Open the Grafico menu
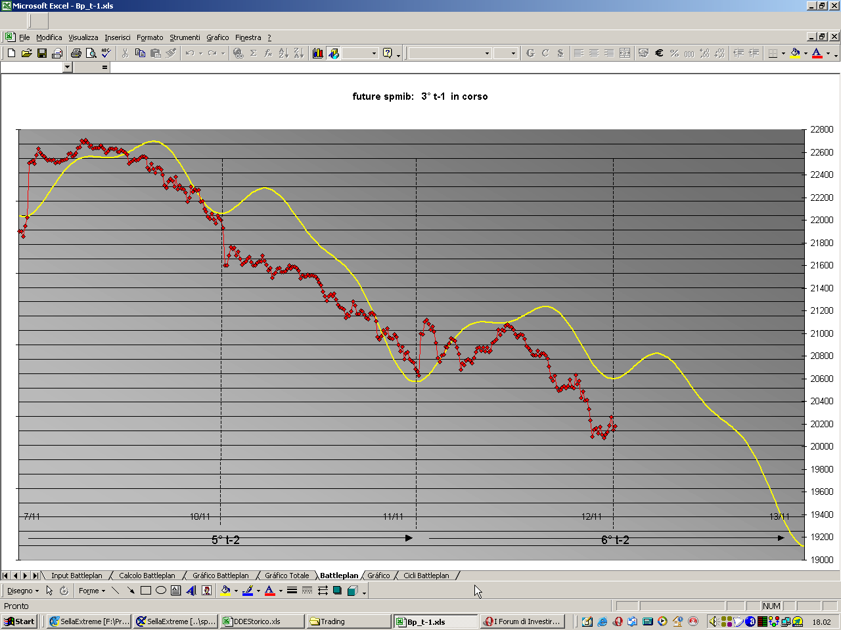 217,37
